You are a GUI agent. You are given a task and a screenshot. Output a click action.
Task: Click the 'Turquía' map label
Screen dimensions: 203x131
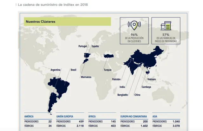(108, 70)
